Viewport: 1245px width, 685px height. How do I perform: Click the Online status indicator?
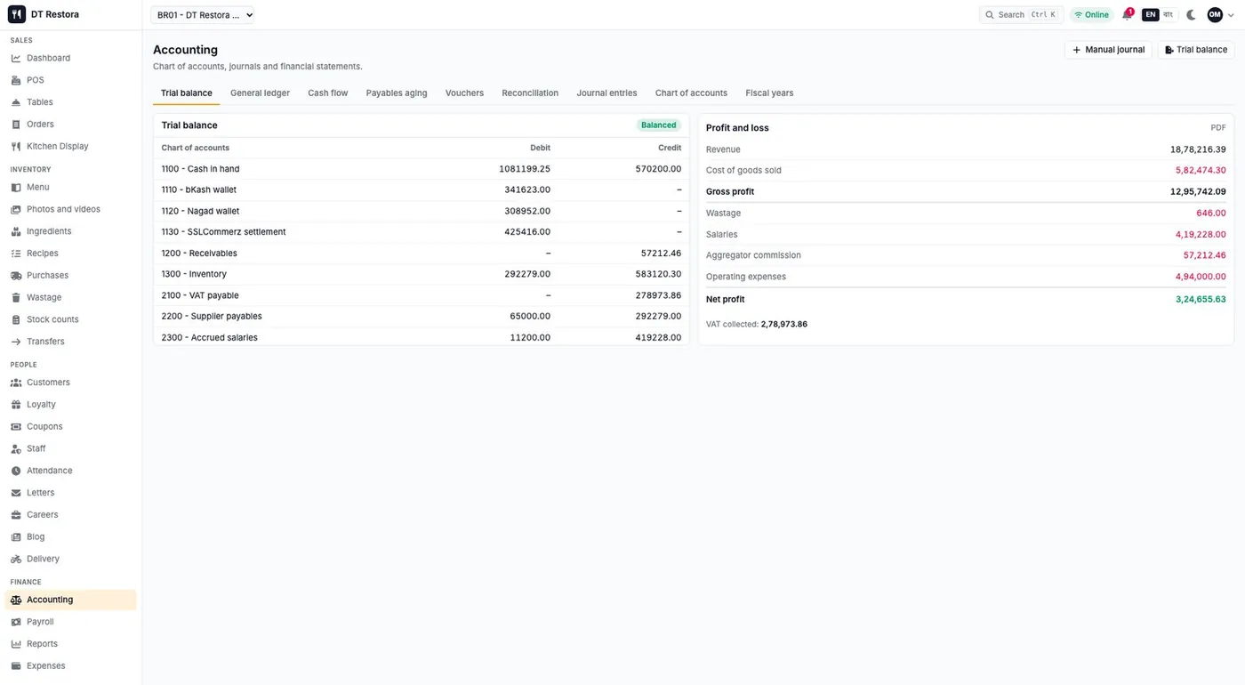tap(1091, 14)
